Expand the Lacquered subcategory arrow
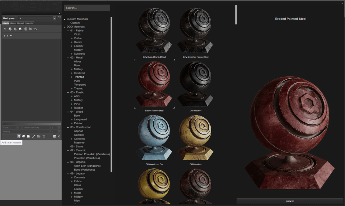 point(72,120)
